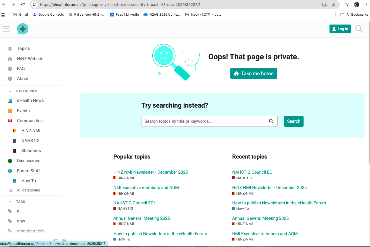Open the All Bookmarks folder

[354, 15]
